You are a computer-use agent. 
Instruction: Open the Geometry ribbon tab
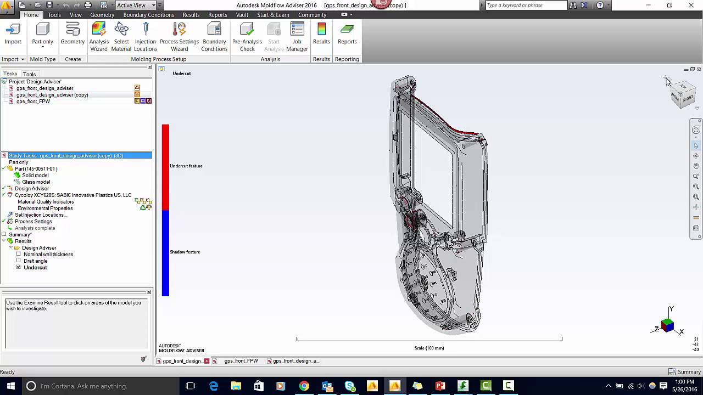pyautogui.click(x=102, y=15)
